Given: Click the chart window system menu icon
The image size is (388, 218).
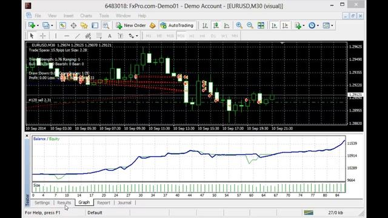Looking at the screenshot, I should [28, 16].
